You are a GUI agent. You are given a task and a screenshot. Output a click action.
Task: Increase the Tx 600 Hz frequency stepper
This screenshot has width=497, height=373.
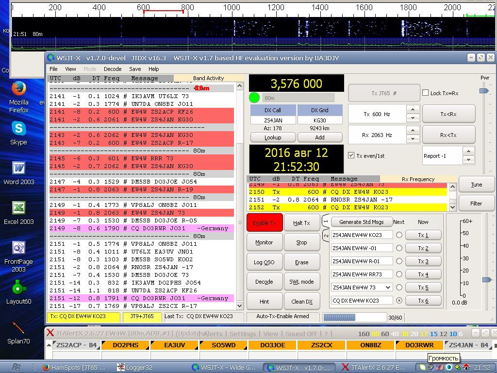(413, 110)
